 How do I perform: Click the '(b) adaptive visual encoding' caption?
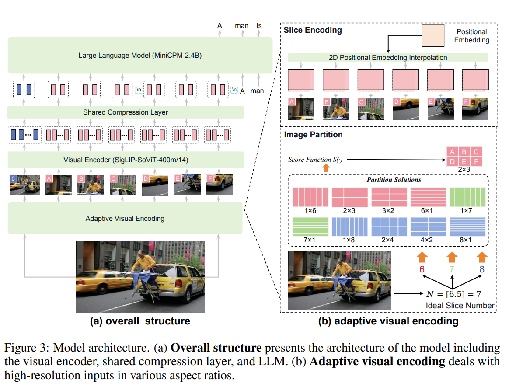pos(388,321)
